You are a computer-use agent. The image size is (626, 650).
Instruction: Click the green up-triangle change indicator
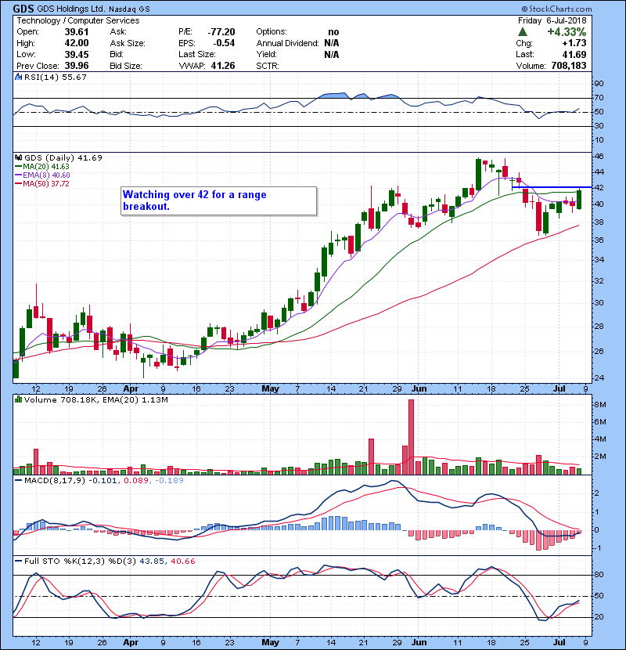[523, 32]
